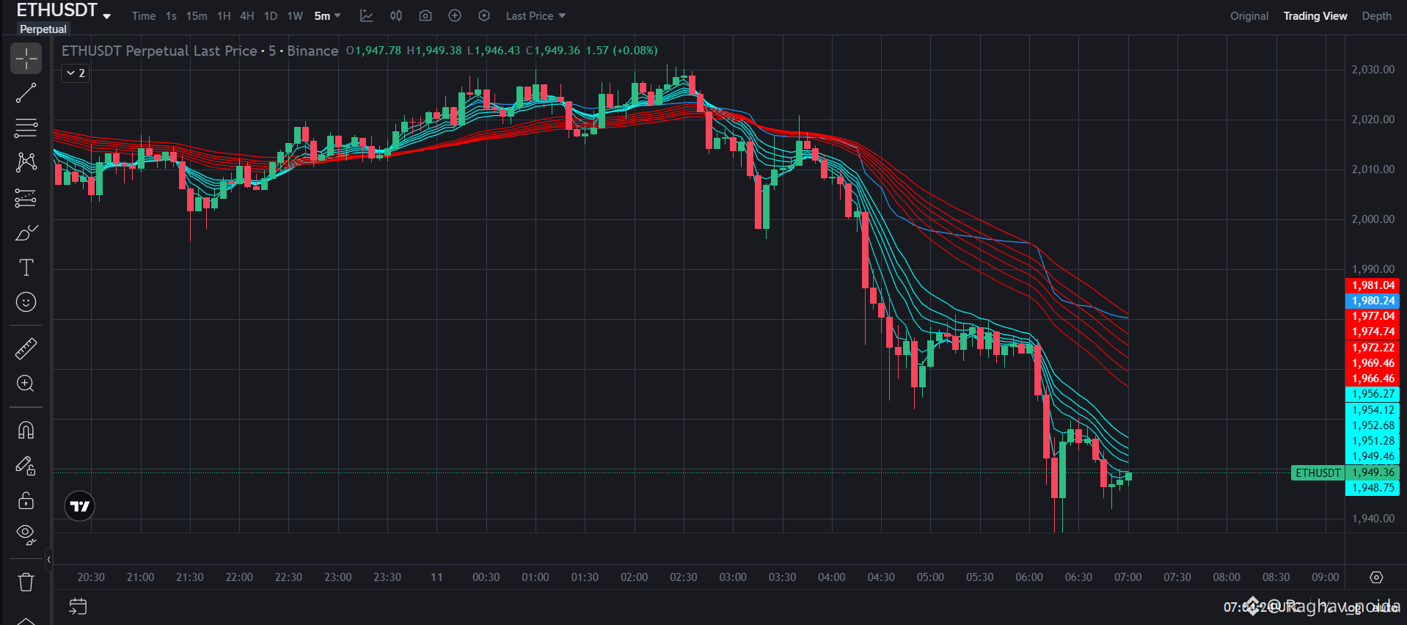Toggle the log price scale
The image size is (1407, 625).
[1354, 607]
